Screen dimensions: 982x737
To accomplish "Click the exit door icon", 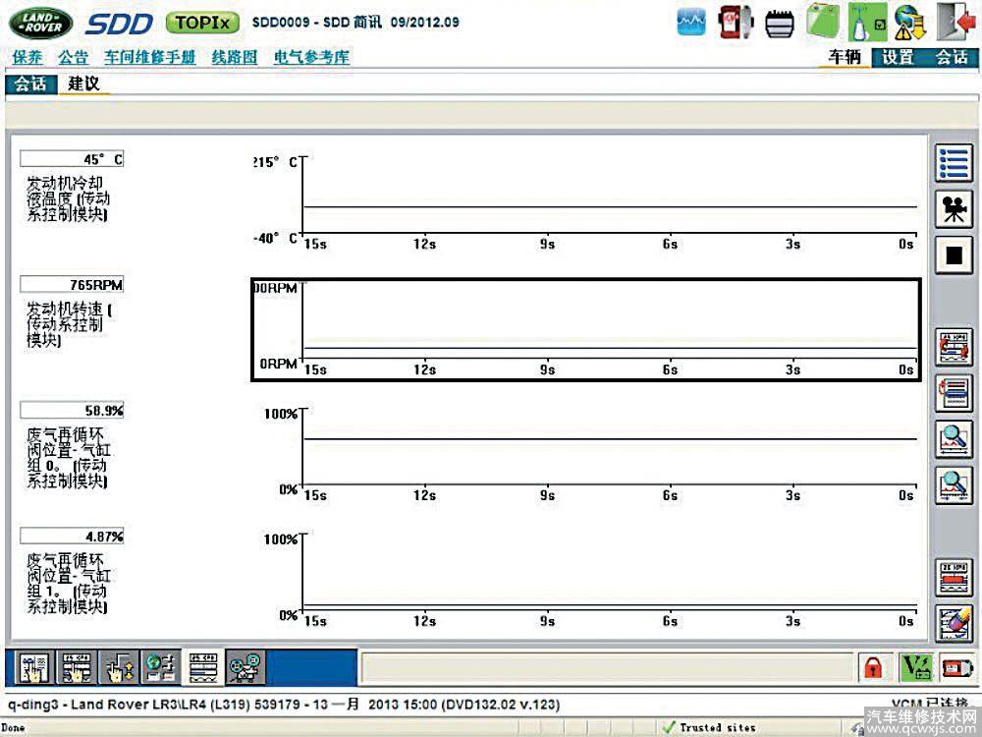I will coord(954,22).
